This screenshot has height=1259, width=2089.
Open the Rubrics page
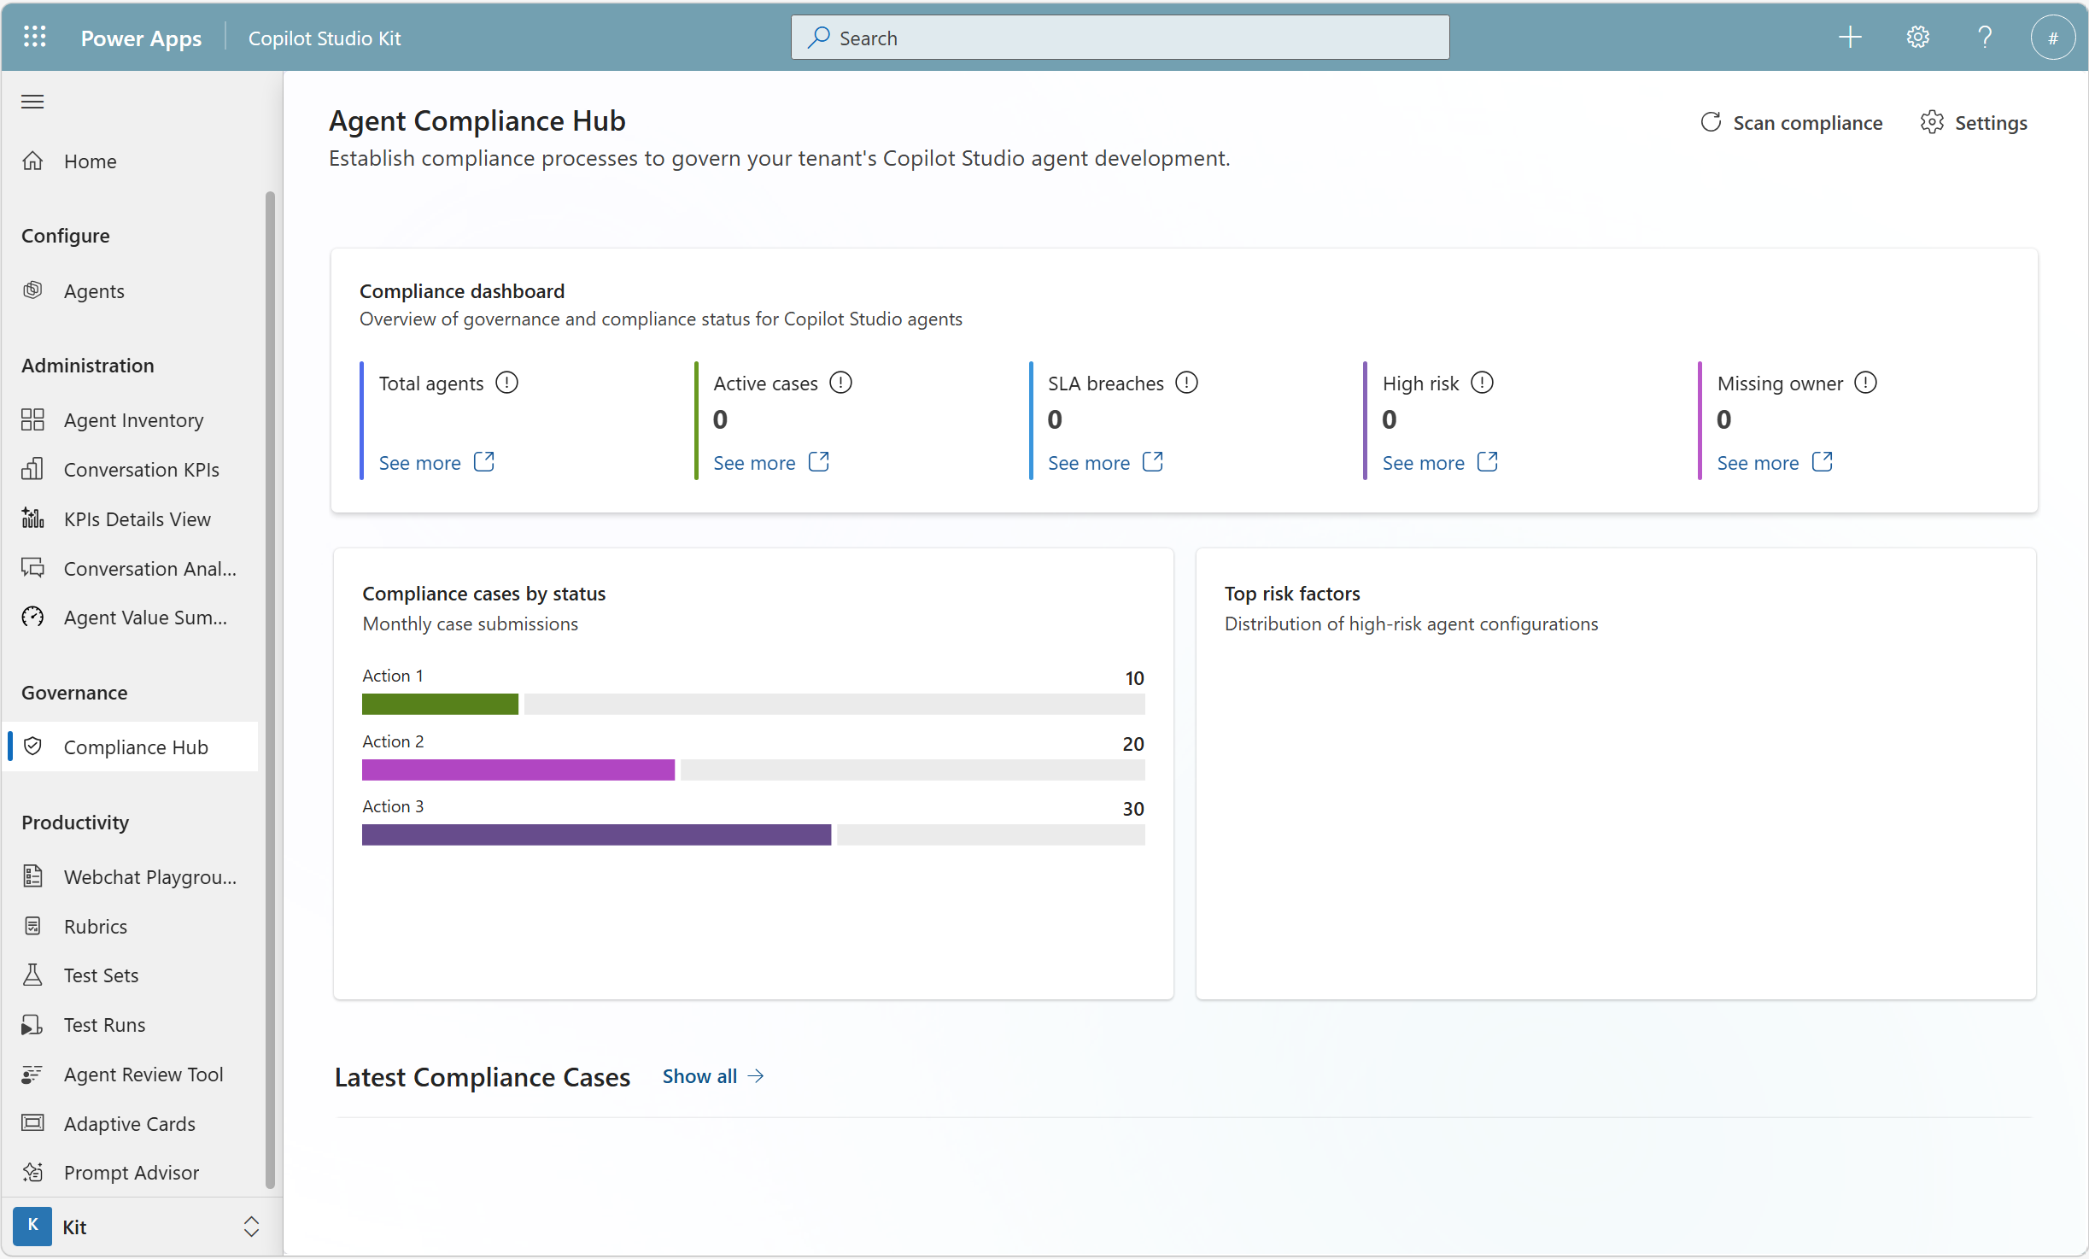[95, 927]
